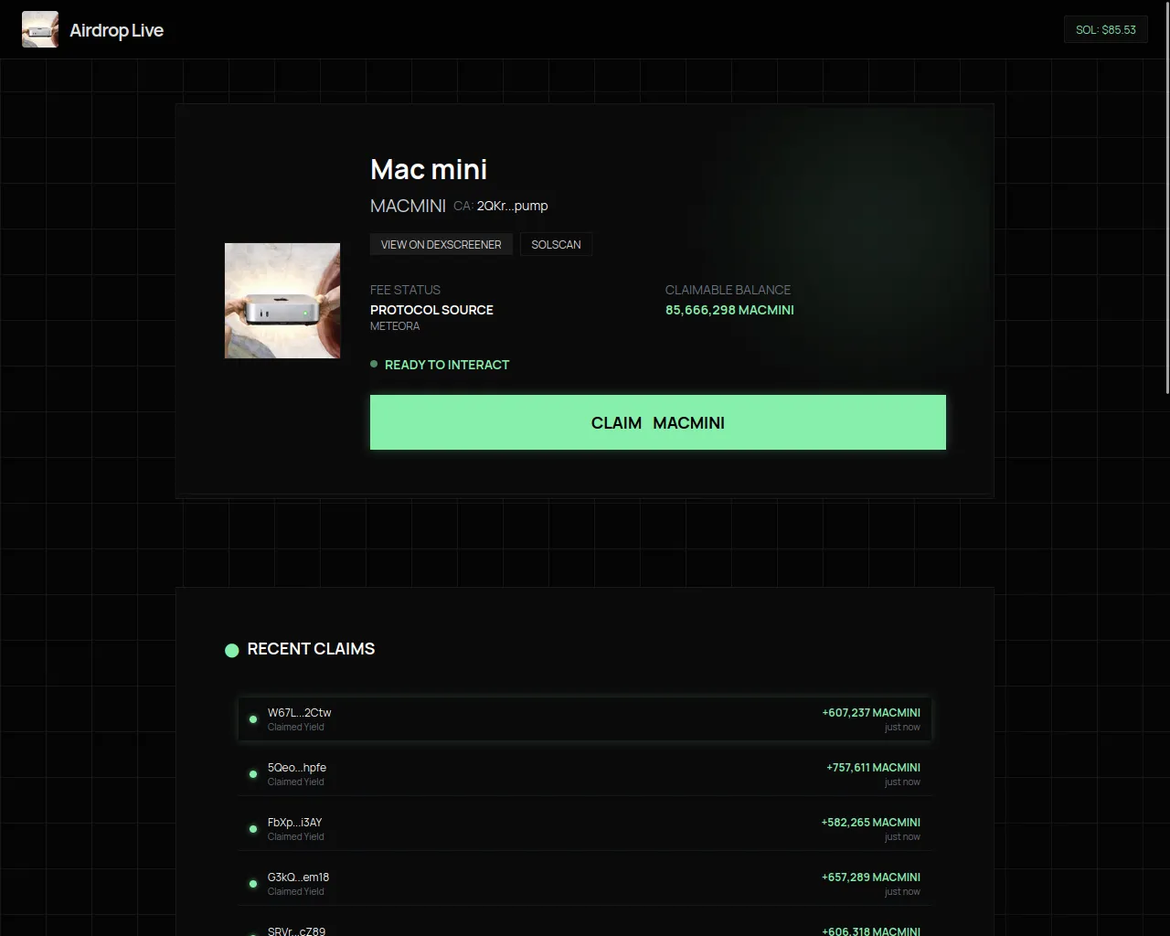Click the status dot for W67L...2Ctw
Image resolution: width=1170 pixels, height=936 pixels.
(x=253, y=719)
